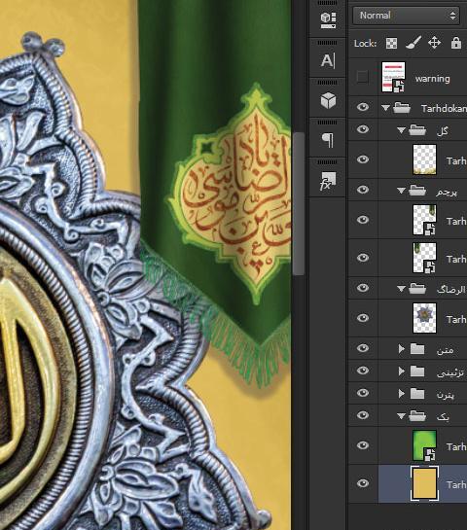
Task: Select the layer named warning
Action: coord(433,79)
